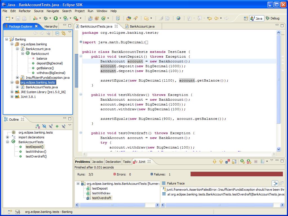
Task: Click the New Java Class toolbar icon
Action: click(103, 18)
